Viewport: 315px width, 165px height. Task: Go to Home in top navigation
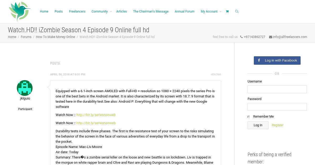(44, 12)
